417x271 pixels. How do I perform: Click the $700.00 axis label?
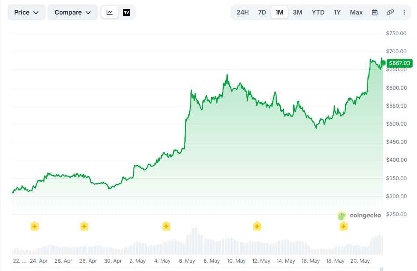pos(396,51)
